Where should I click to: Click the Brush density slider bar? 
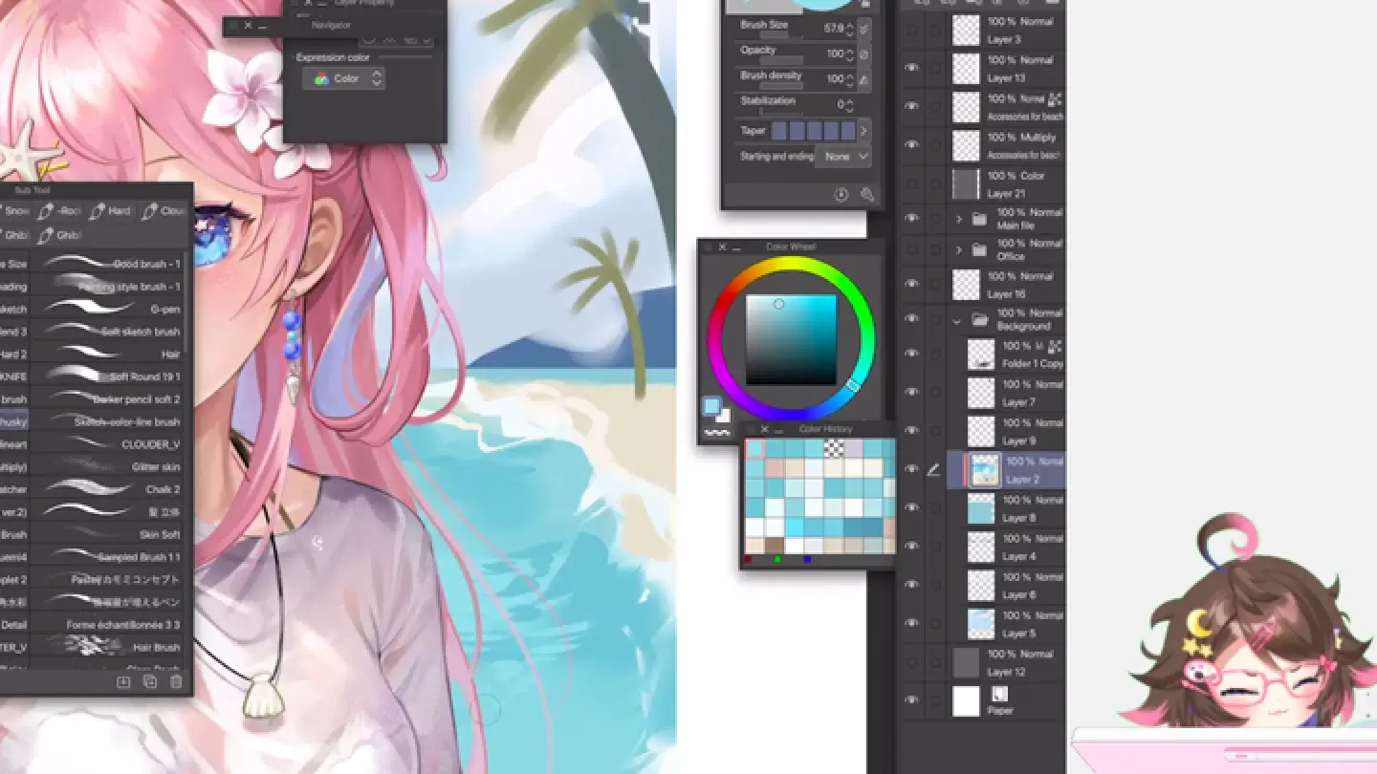(x=781, y=86)
